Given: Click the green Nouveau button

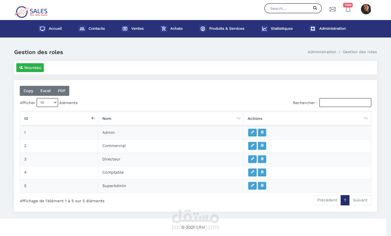Looking at the screenshot, I should [30, 68].
